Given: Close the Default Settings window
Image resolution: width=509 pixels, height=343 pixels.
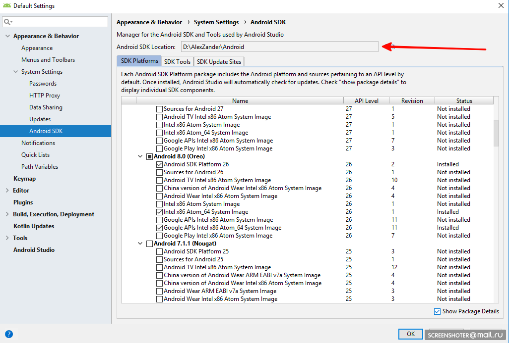Looking at the screenshot, I should pyautogui.click(x=500, y=6).
